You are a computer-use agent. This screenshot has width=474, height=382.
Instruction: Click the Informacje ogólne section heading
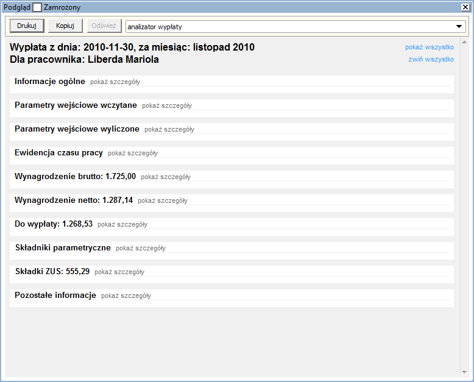click(x=50, y=81)
